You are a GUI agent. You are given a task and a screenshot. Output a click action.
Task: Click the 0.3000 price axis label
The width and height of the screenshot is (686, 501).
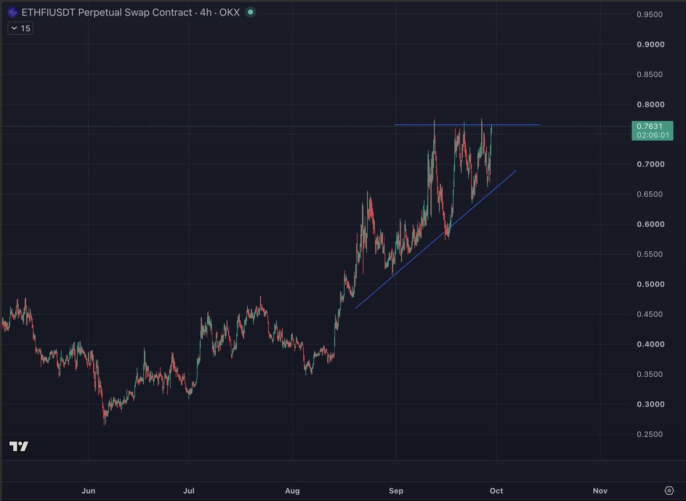click(x=650, y=404)
